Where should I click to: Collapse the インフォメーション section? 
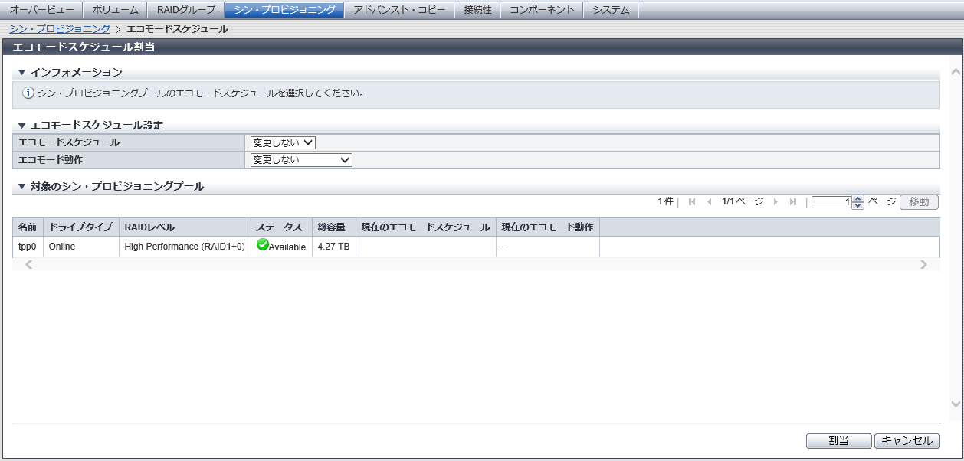pos(22,72)
